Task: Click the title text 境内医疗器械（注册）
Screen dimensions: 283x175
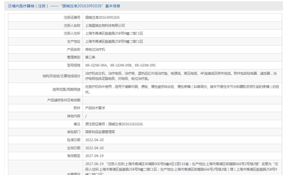Action: pyautogui.click(x=30, y=6)
